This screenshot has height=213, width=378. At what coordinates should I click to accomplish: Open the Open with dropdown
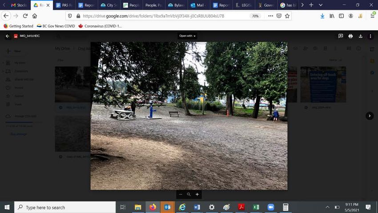(x=187, y=36)
